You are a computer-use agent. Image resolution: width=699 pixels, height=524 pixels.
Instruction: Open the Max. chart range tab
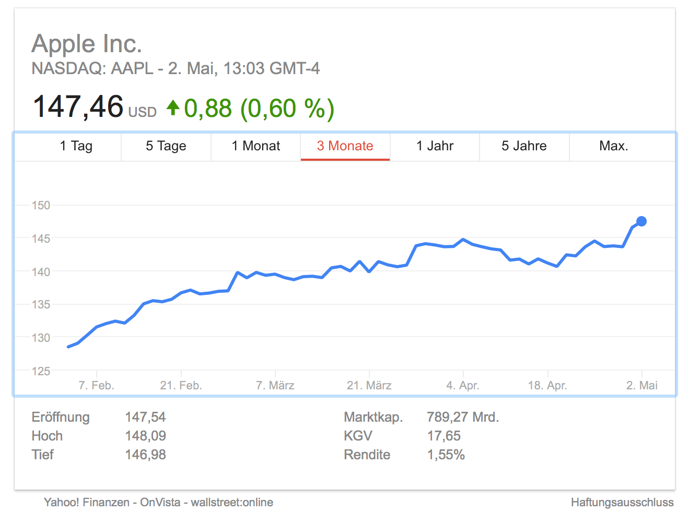tap(614, 146)
